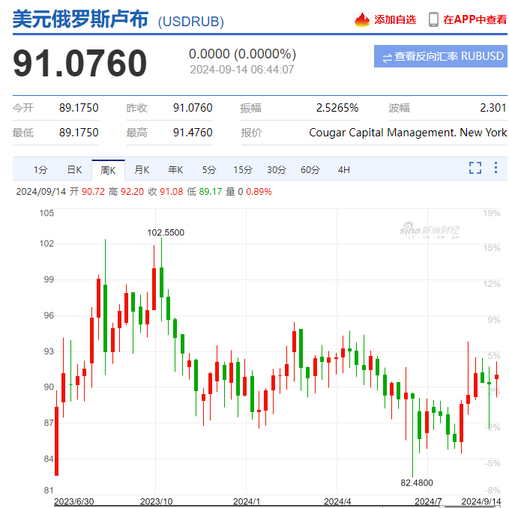Click the candlestick at the 102.5500 peak
Viewport: 509px width, 508px height.
pos(162,282)
